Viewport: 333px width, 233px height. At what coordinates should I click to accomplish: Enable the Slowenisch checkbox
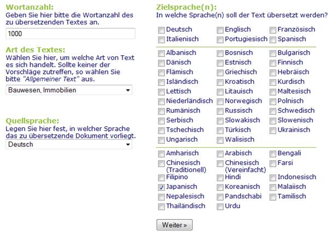[273, 121]
